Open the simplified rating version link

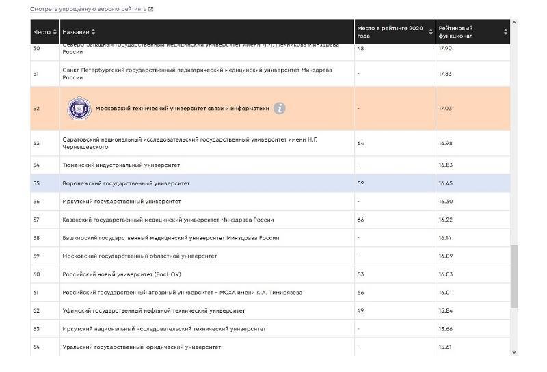click(x=88, y=9)
